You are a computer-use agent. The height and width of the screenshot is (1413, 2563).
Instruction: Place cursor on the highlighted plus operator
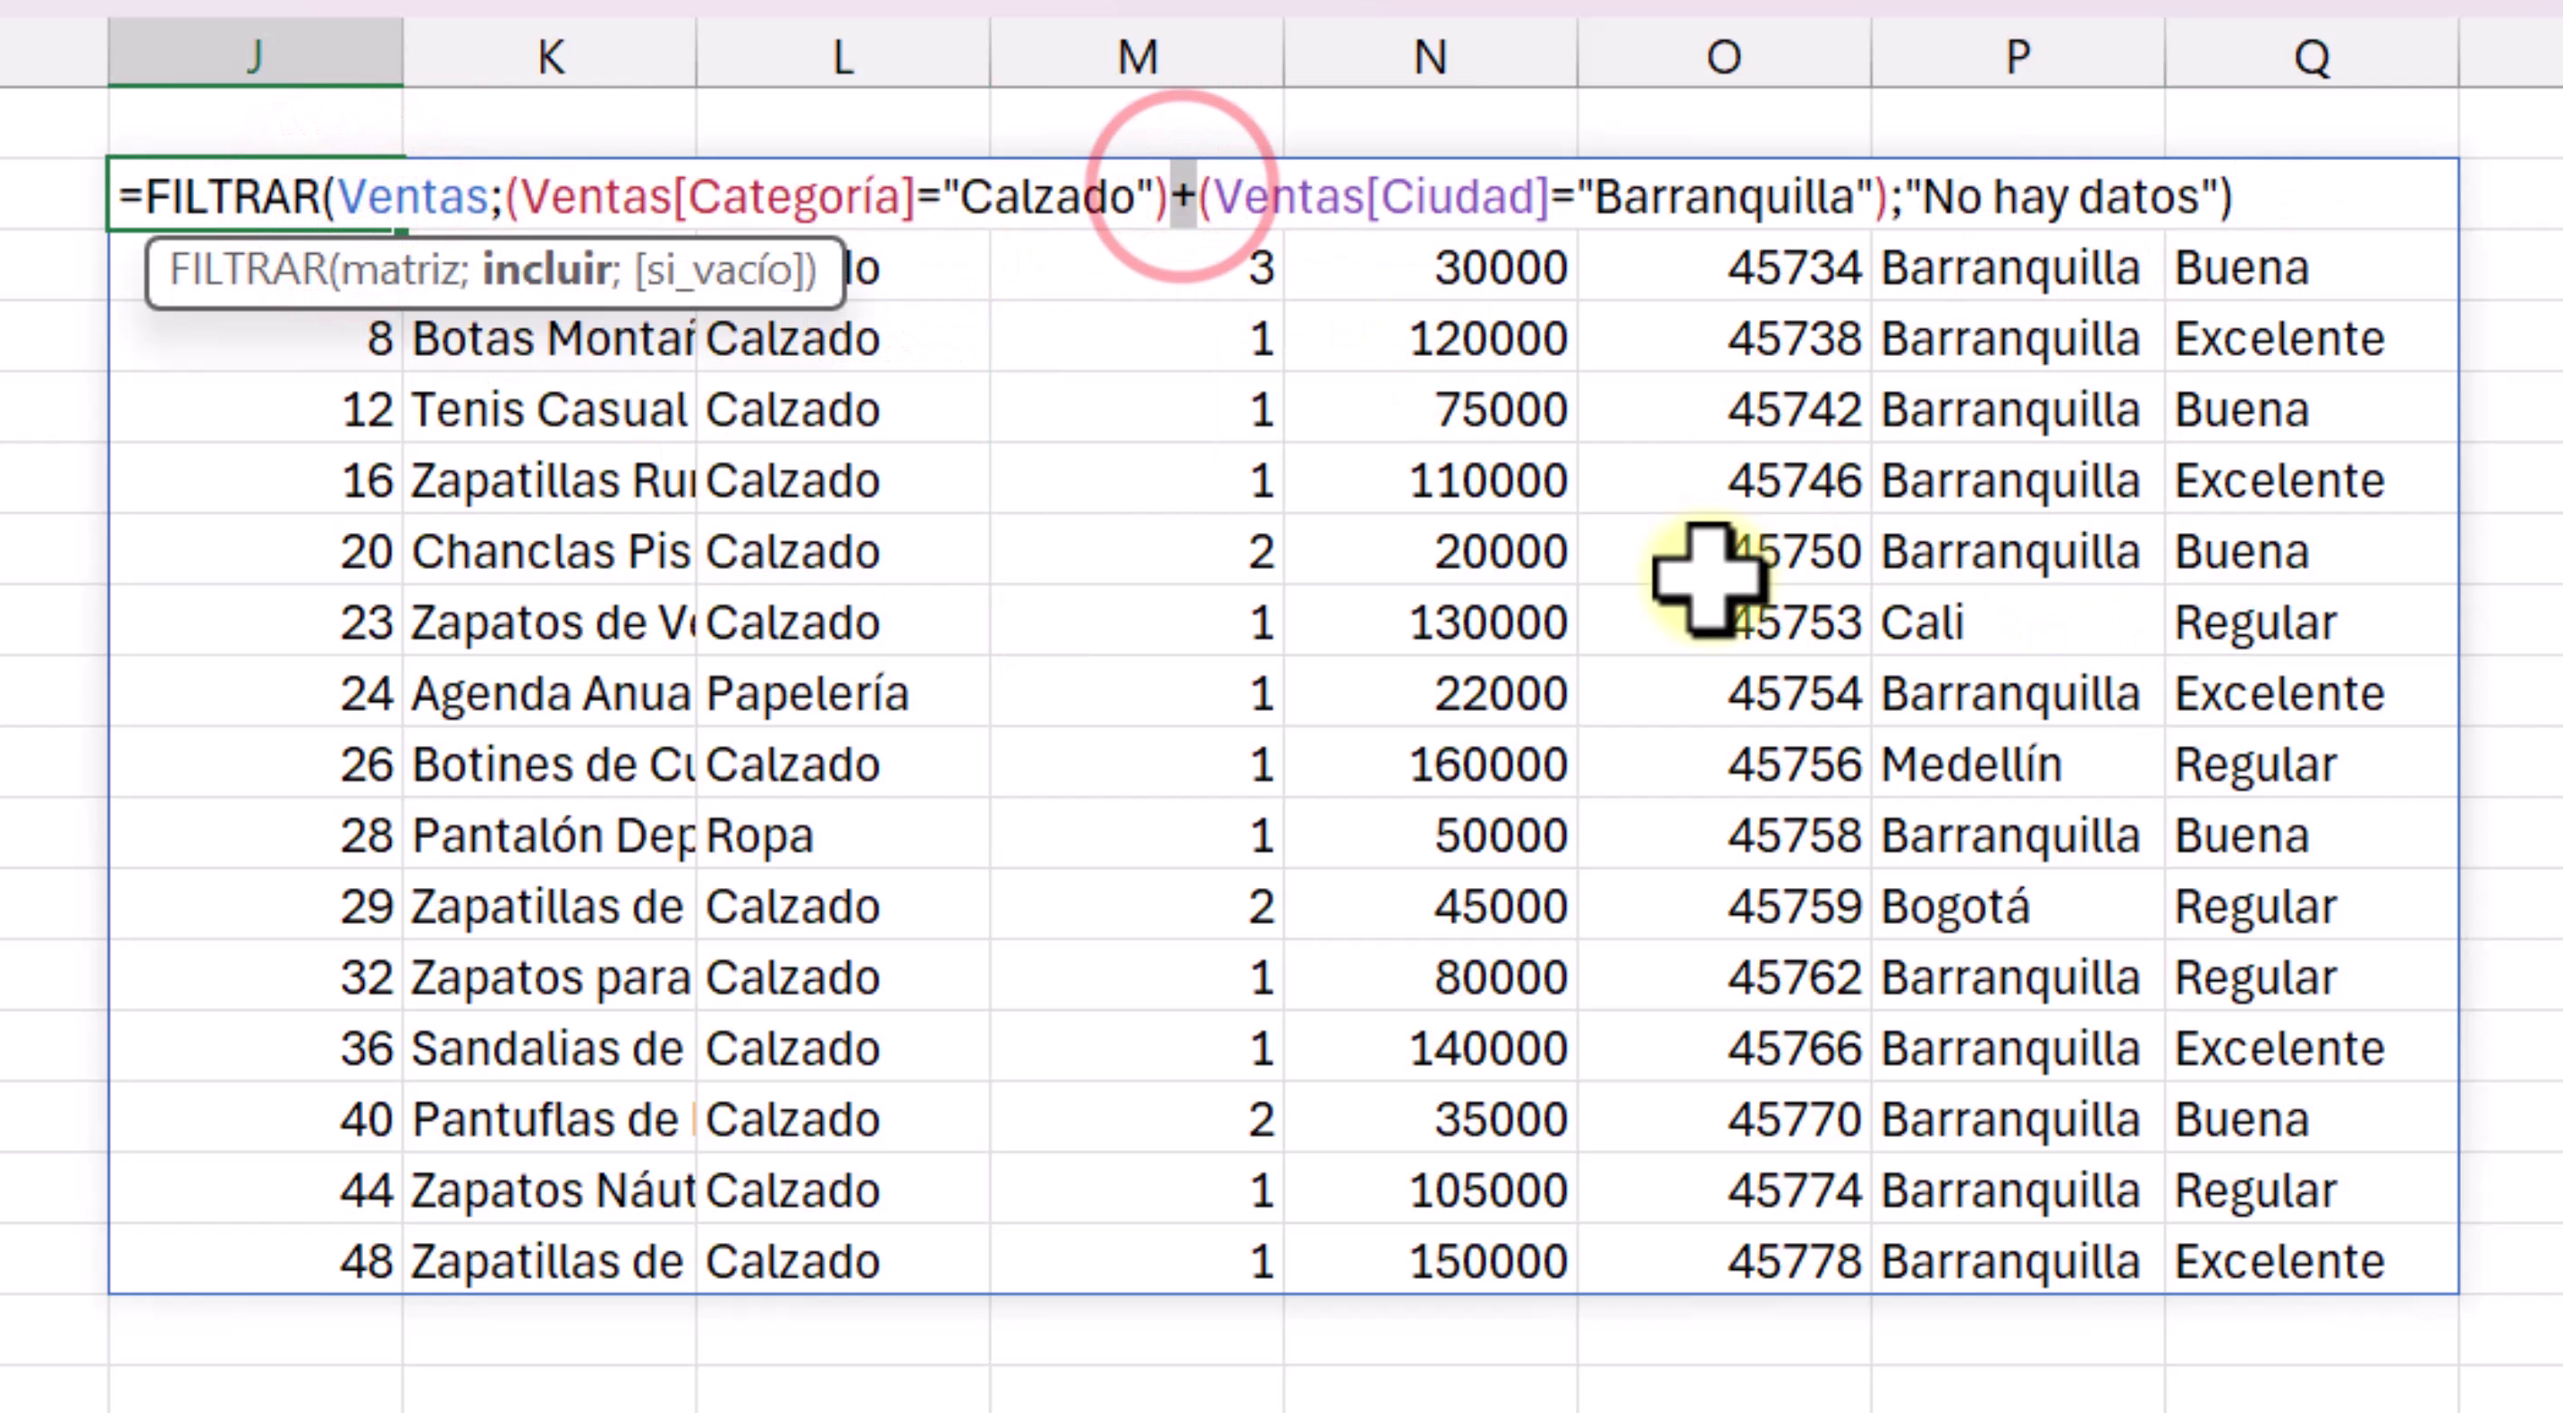point(1183,196)
